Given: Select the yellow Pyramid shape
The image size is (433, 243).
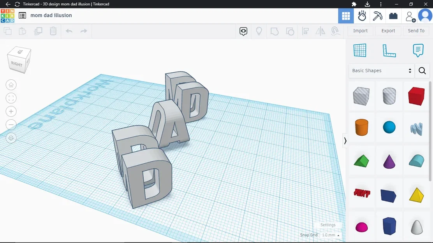Looking at the screenshot, I should (416, 195).
